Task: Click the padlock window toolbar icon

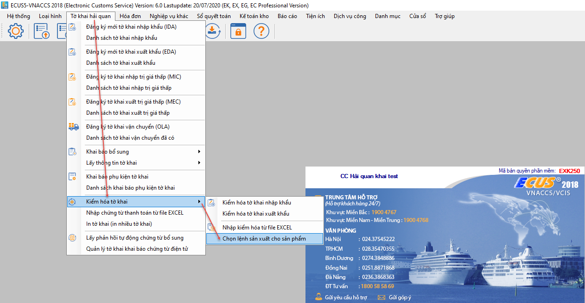Action: tap(238, 31)
